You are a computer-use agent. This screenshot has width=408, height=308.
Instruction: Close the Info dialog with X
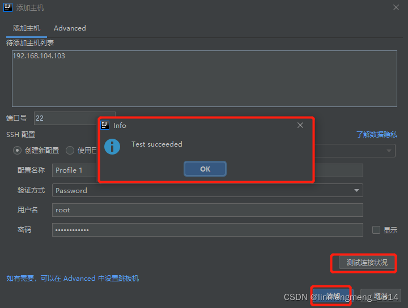click(x=300, y=125)
